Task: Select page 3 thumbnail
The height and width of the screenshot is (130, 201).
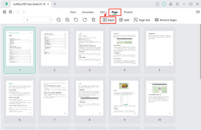Action: click(x=90, y=50)
